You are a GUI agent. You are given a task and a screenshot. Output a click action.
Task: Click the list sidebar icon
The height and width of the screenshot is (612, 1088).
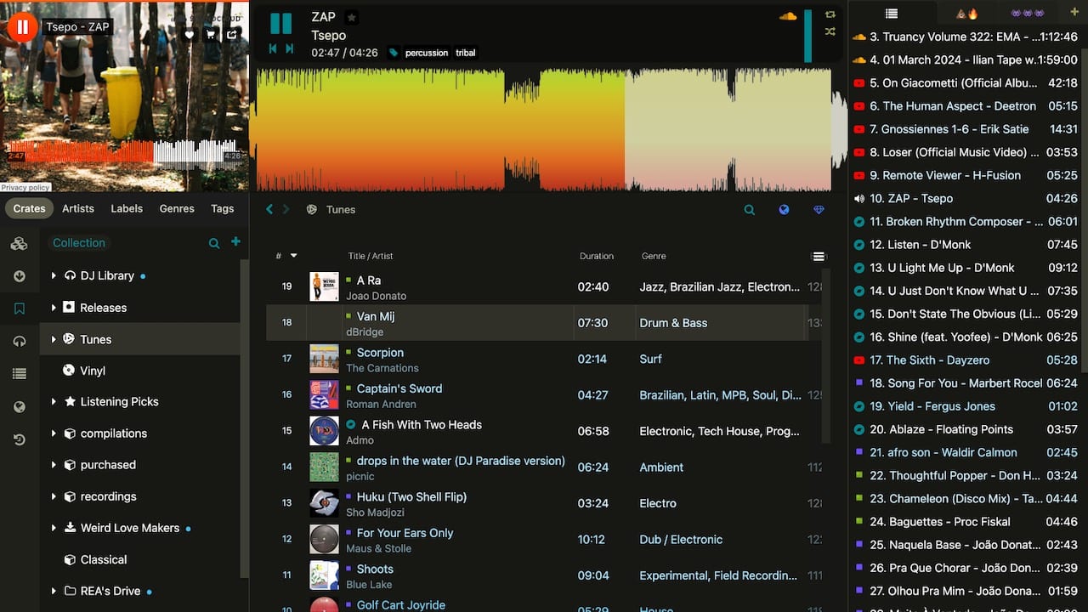pyautogui.click(x=19, y=374)
